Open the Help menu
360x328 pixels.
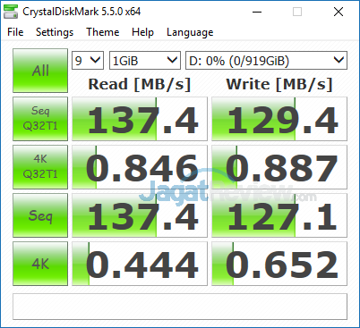tap(142, 32)
